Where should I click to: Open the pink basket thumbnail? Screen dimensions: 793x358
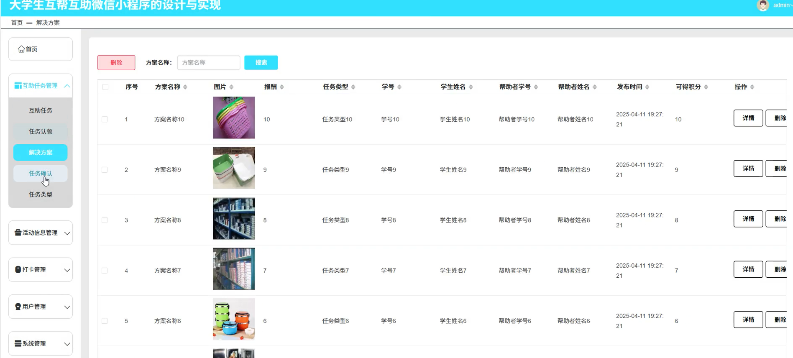[x=234, y=118]
